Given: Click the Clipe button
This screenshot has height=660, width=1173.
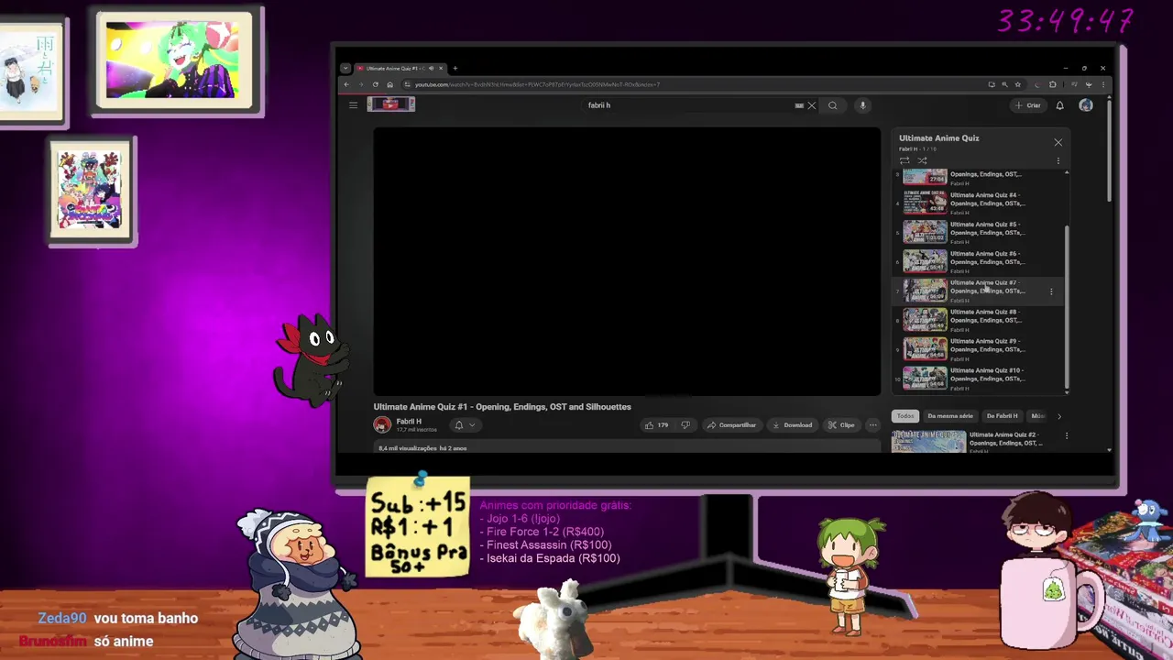Looking at the screenshot, I should point(841,425).
